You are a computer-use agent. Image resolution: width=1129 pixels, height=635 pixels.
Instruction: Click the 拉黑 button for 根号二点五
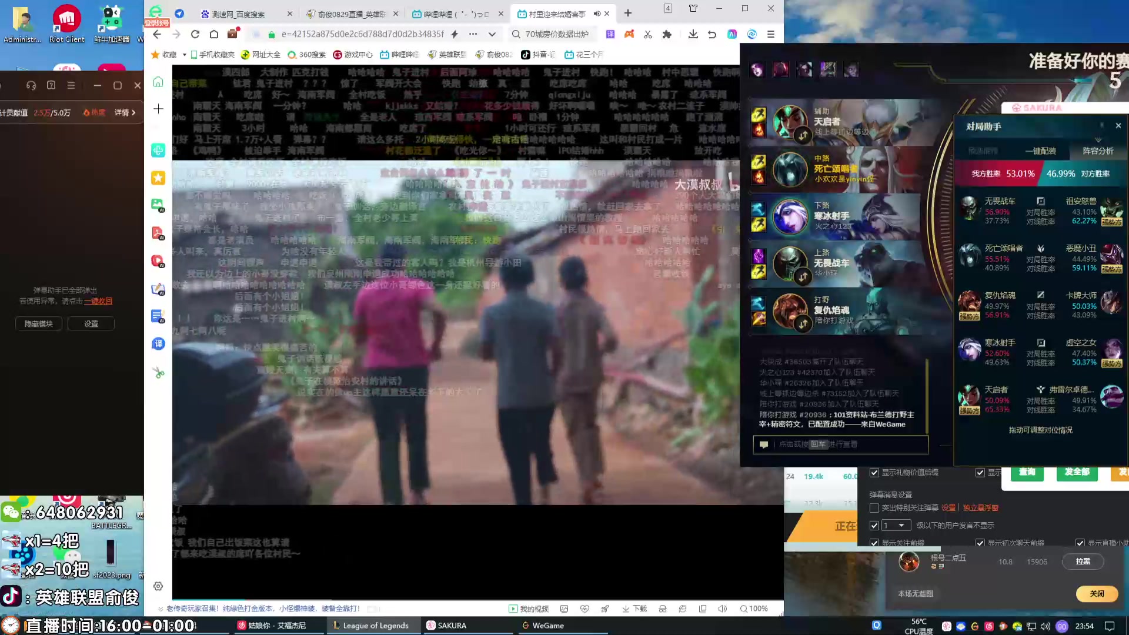[1083, 562]
